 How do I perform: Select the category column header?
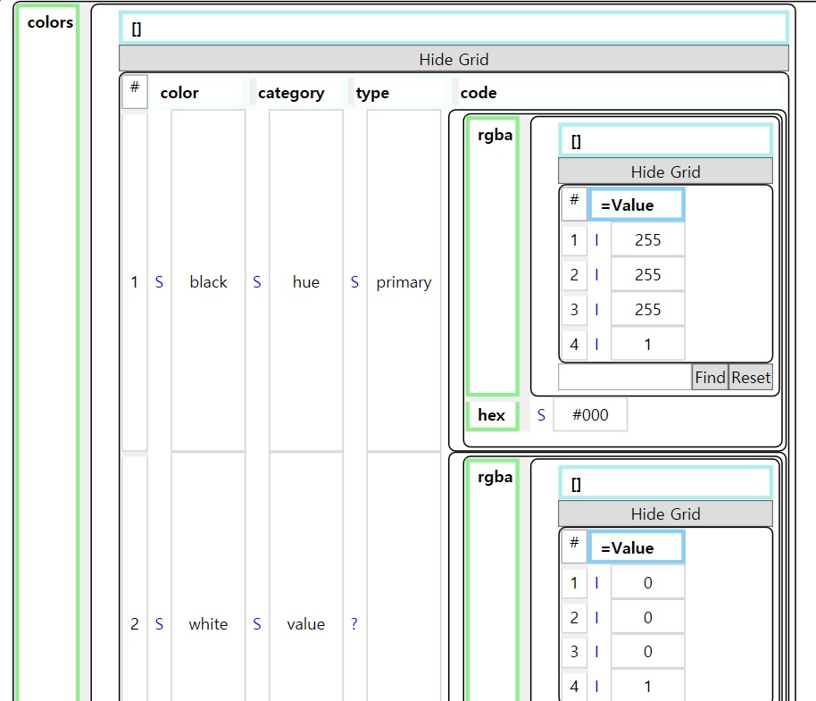pos(291,93)
